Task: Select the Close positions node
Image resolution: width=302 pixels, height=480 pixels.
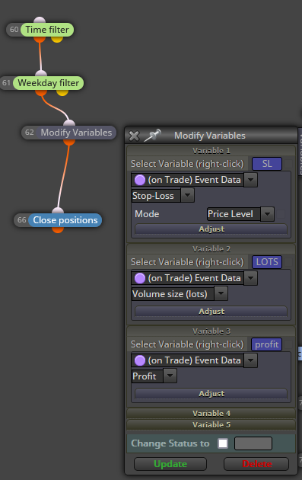Action: click(x=65, y=220)
